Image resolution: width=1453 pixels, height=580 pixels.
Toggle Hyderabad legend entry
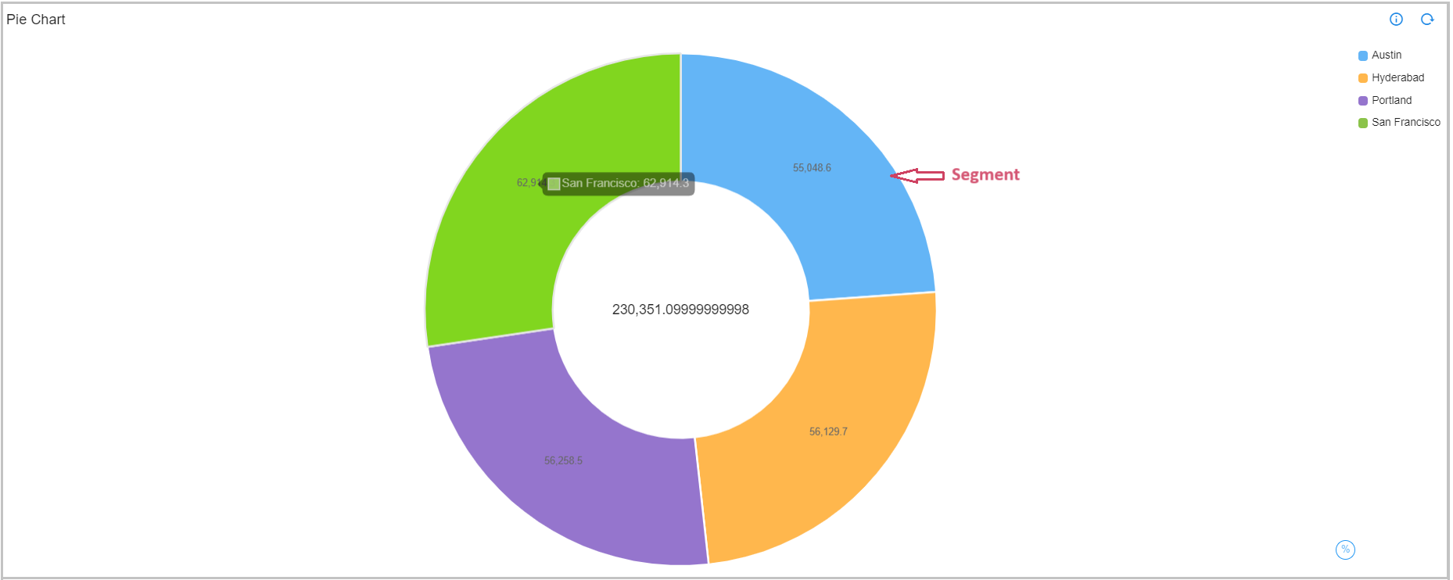pyautogui.click(x=1391, y=78)
